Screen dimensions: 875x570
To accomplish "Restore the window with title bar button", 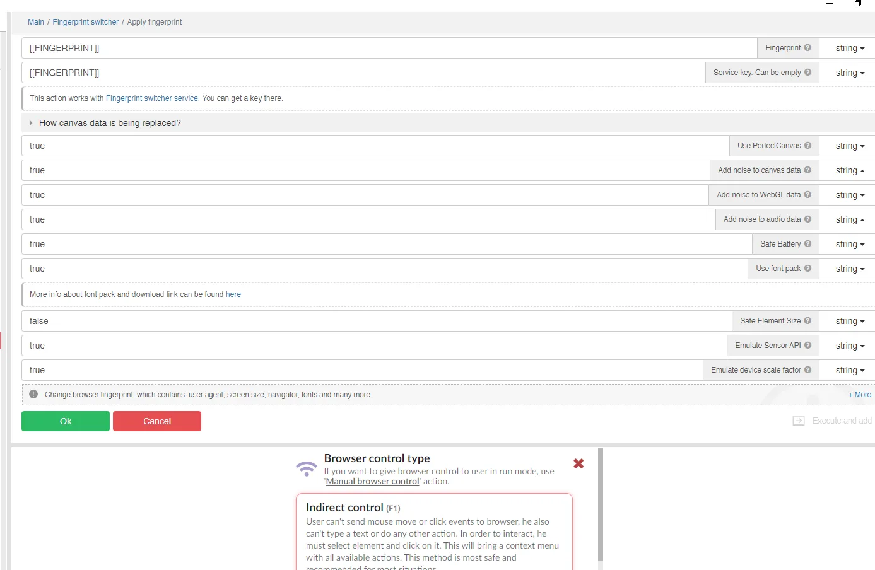I will (x=858, y=3).
